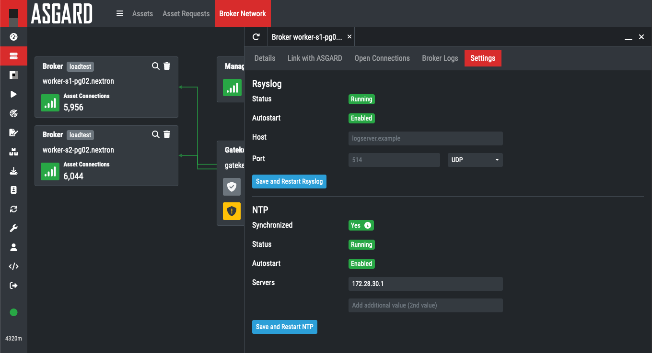The height and width of the screenshot is (353, 652).
Task: Click the Rsyslog Host input field
Action: (425, 139)
